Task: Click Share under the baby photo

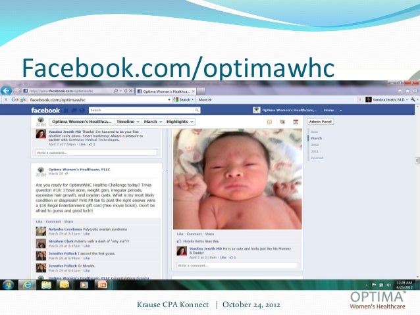Action: (x=209, y=234)
